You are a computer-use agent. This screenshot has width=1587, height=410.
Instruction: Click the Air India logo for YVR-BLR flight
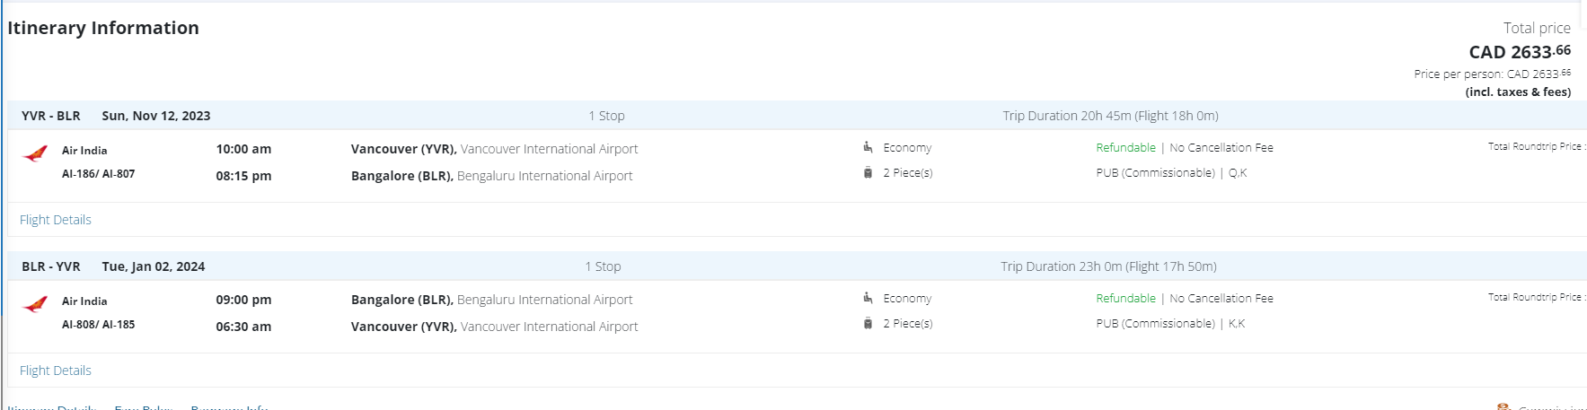point(35,154)
